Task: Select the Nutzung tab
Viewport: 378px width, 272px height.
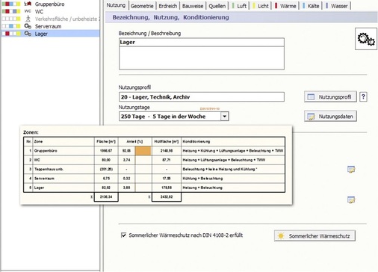Action: click(x=116, y=5)
